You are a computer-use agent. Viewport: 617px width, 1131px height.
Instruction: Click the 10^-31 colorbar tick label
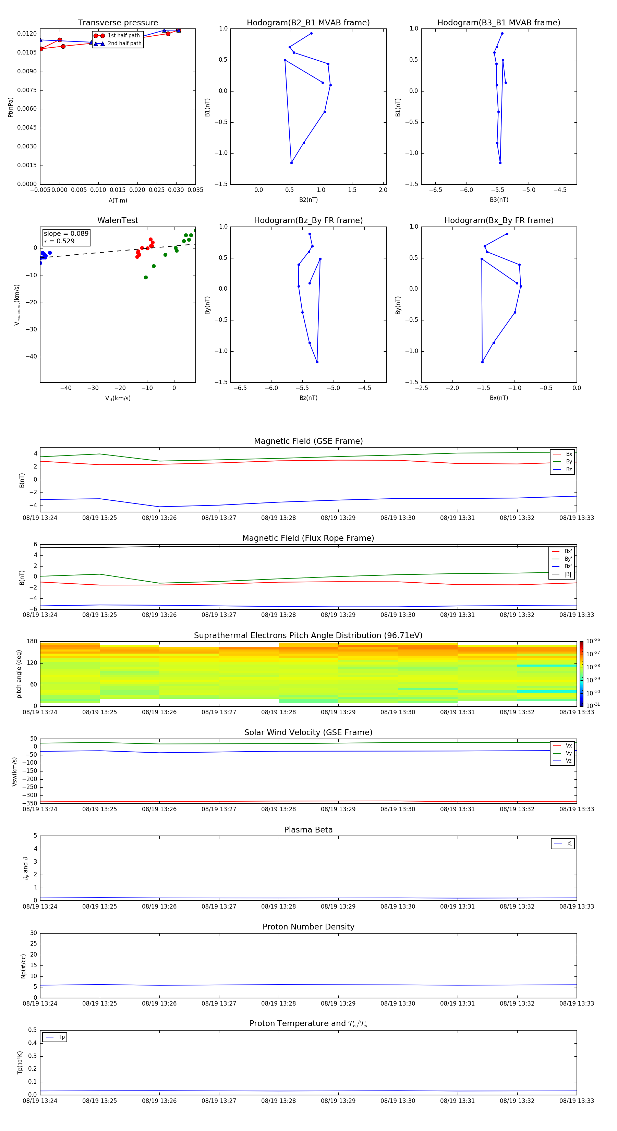pos(593,706)
